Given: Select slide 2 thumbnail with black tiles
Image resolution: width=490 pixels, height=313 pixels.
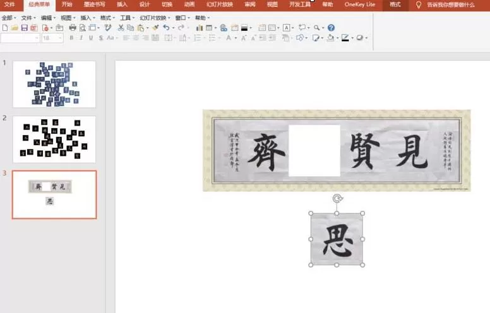Looking at the screenshot, I should (54, 139).
